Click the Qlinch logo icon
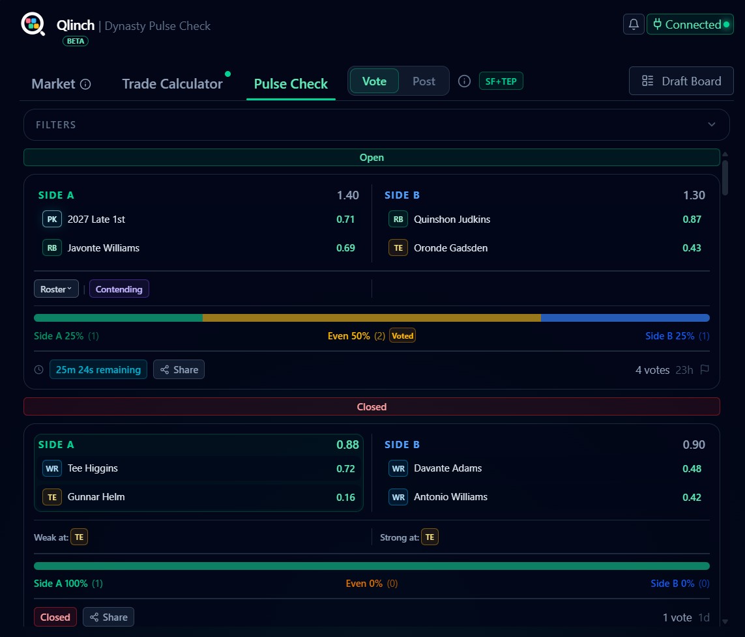This screenshot has width=745, height=637. click(33, 23)
